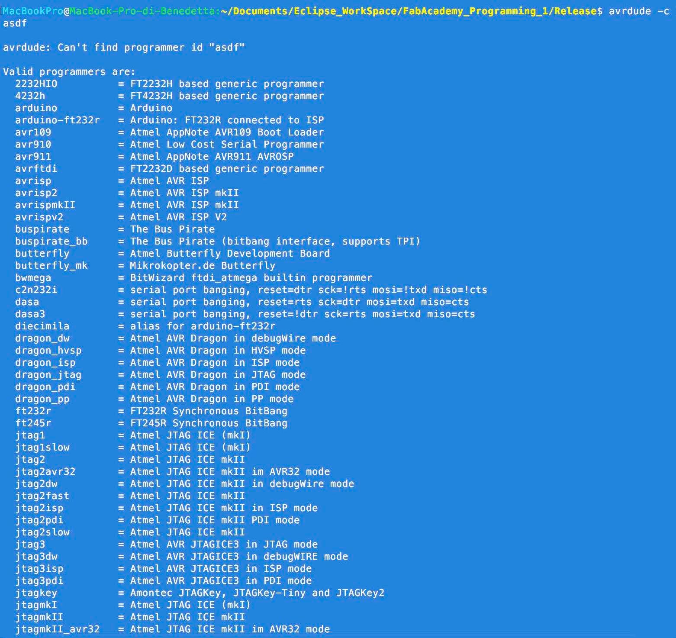Select the jtag3isp programmer id
Screen dimensions: 676x638
39,569
